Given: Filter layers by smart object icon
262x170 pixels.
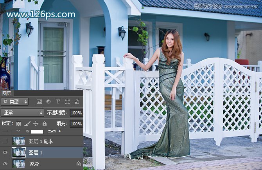Looking at the screenshot, I should coord(76,102).
